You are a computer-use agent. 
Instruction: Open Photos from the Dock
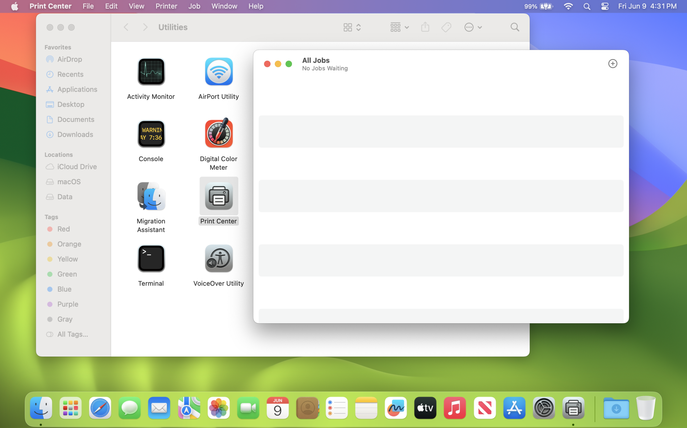coord(218,408)
